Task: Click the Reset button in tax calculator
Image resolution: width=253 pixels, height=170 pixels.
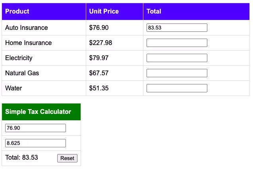Action: [67, 158]
